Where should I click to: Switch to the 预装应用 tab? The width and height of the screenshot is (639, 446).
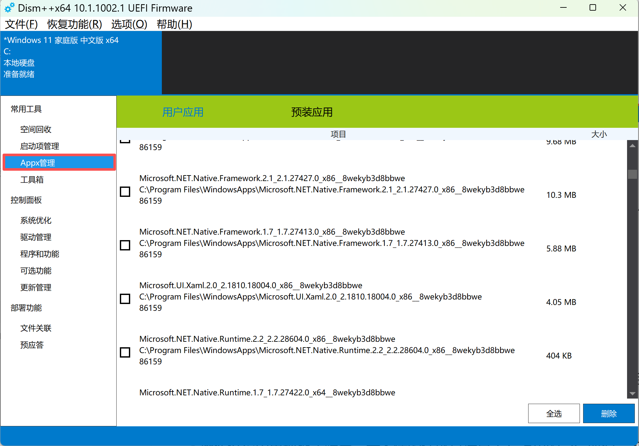point(312,112)
